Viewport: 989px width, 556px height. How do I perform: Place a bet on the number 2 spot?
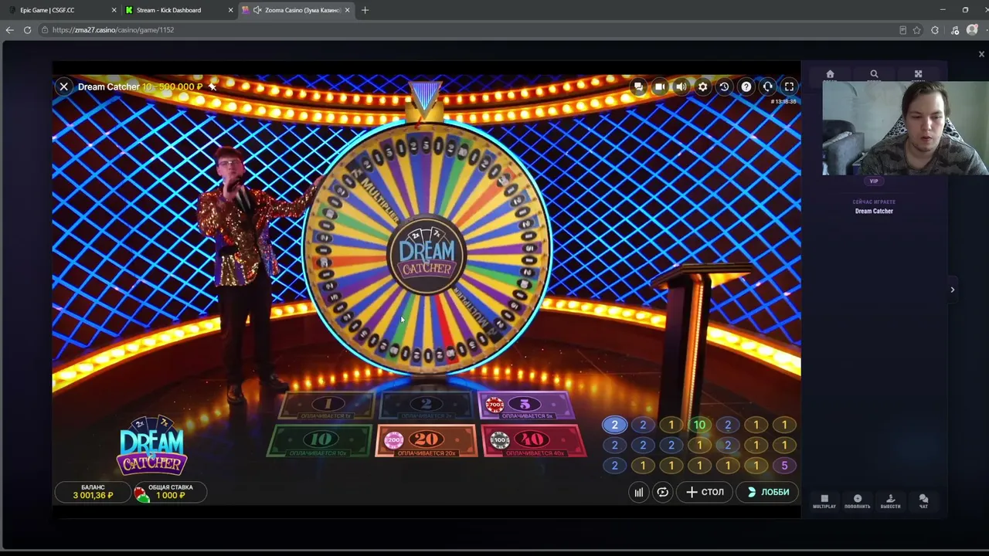pos(426,405)
